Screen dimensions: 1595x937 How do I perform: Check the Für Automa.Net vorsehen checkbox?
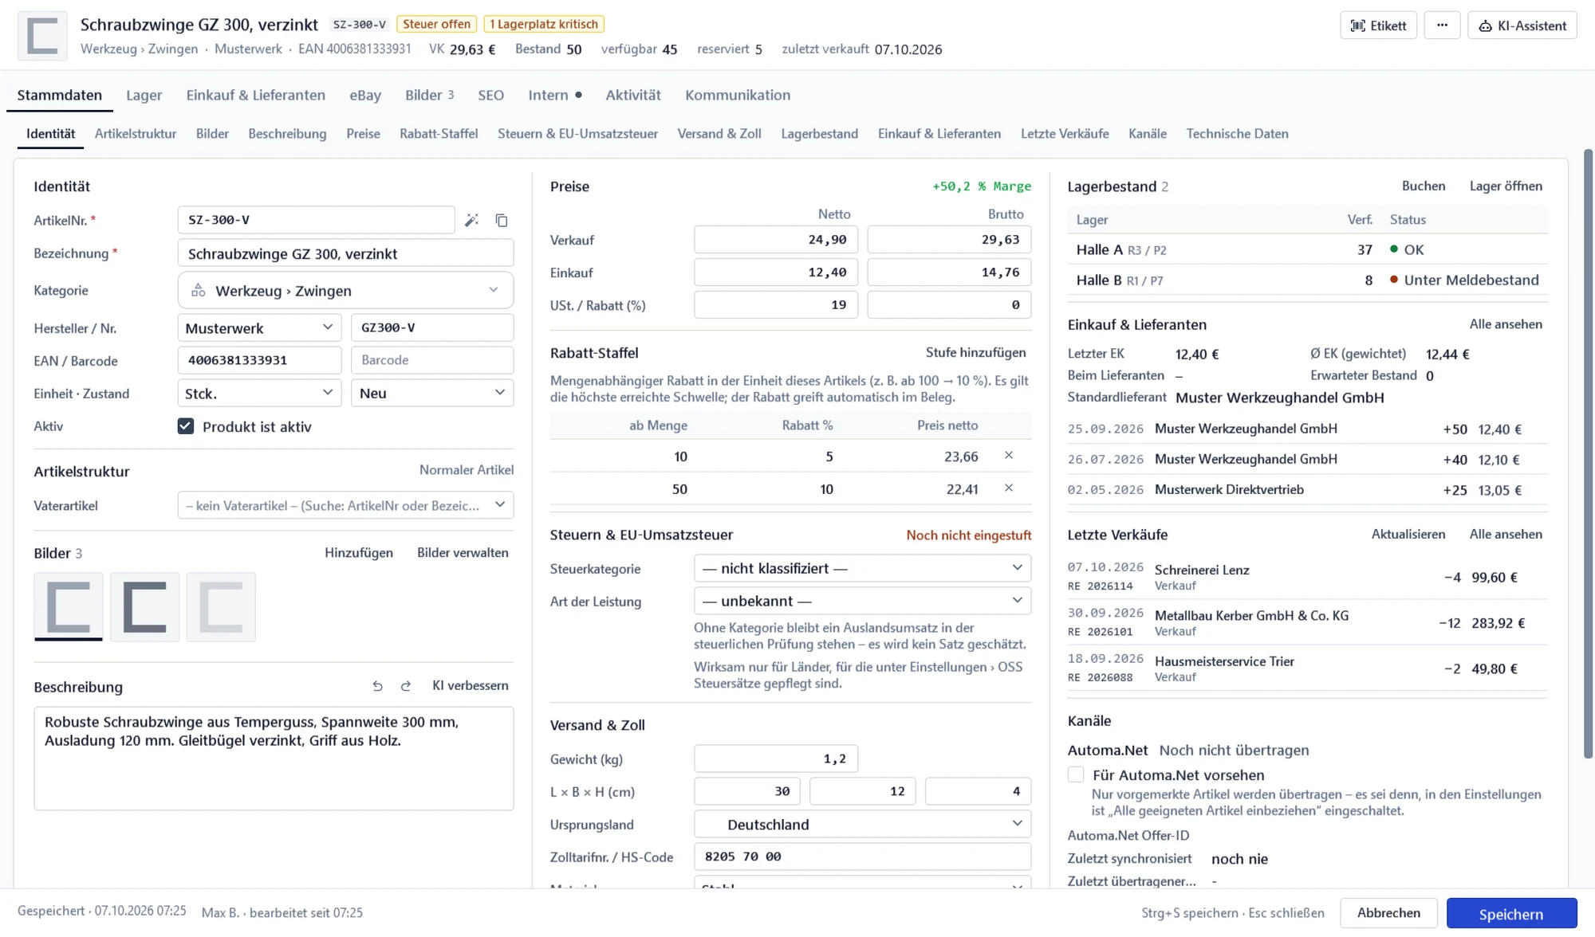tap(1076, 774)
